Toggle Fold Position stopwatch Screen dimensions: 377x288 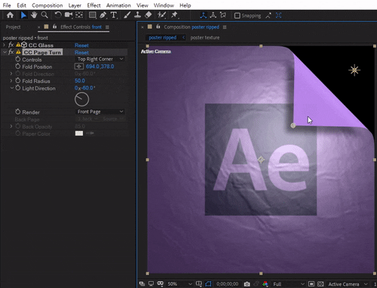(18, 66)
